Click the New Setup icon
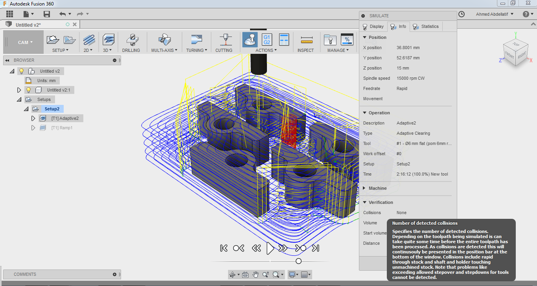The height and width of the screenshot is (286, 537). 53,40
